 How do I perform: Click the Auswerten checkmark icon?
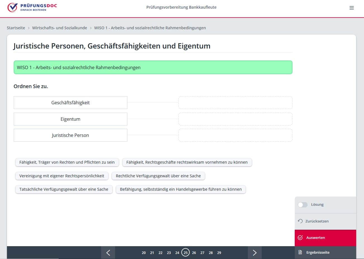tap(300, 238)
